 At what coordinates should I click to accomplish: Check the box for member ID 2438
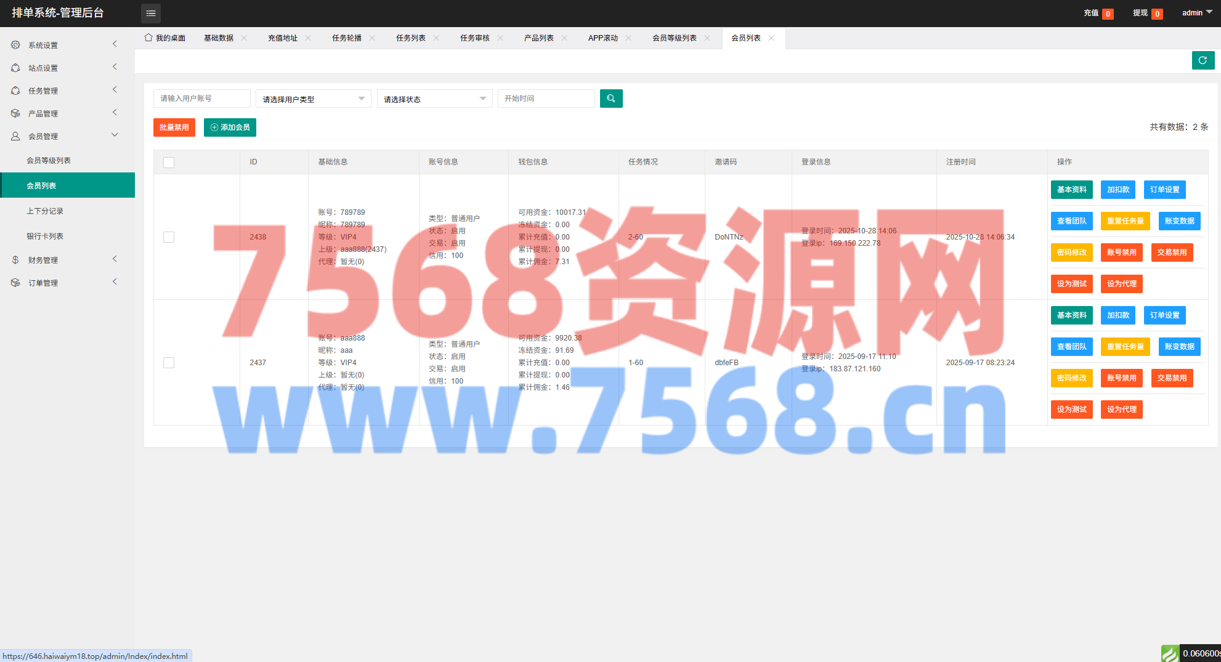tap(169, 237)
